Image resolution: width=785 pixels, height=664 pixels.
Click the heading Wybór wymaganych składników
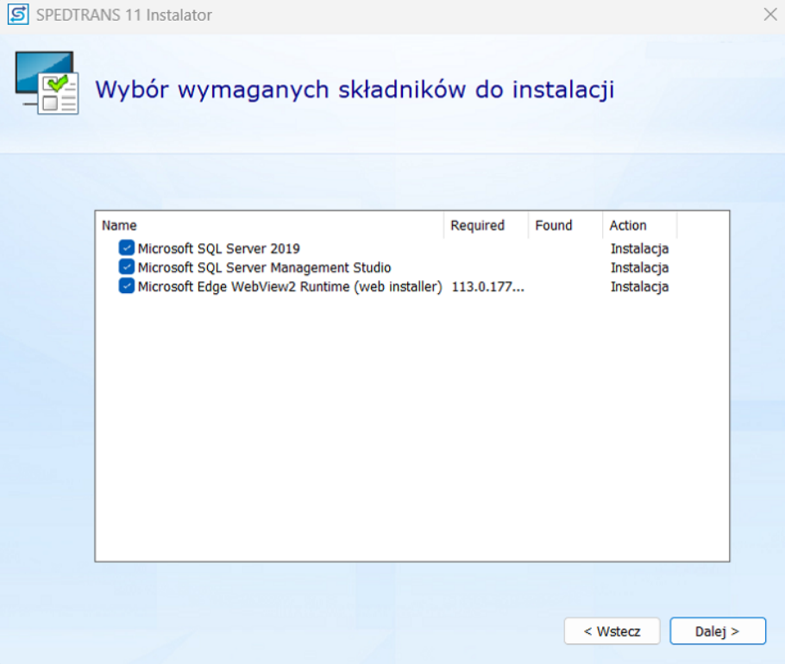coord(354,90)
